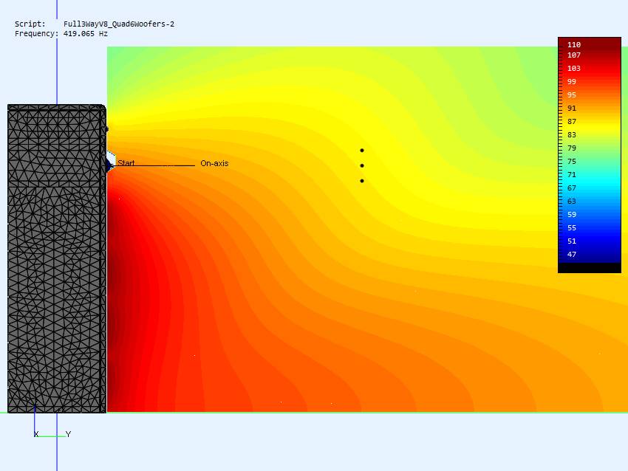Screen dimensions: 628x471
Task: Select the frequency value 419.065 Hz
Action: (x=85, y=34)
